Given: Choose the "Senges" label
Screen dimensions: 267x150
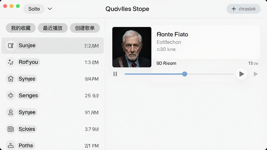Looking at the screenshot, I should tap(28, 95).
